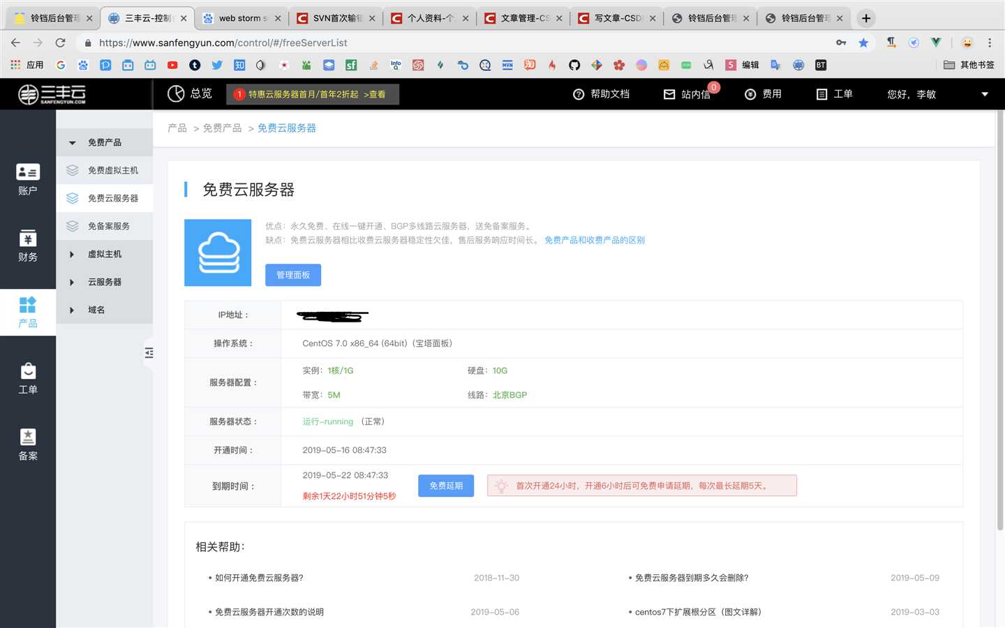
Task: Open the Chrome three-dot menu
Action: (x=990, y=43)
